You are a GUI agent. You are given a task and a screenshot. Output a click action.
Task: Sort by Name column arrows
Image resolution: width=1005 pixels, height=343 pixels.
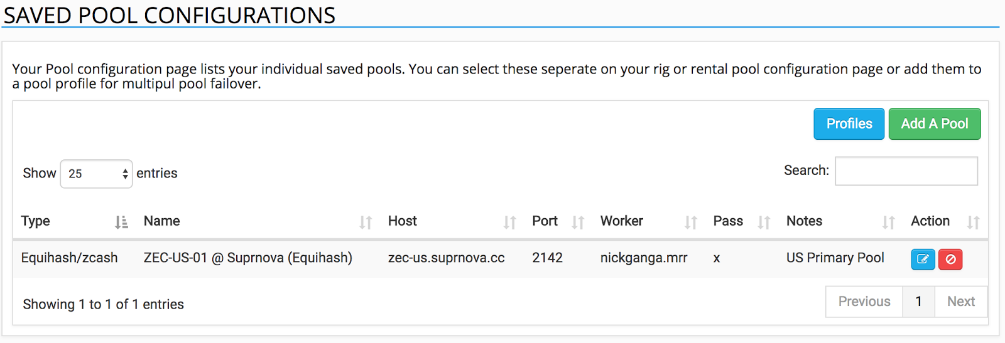pyautogui.click(x=366, y=222)
